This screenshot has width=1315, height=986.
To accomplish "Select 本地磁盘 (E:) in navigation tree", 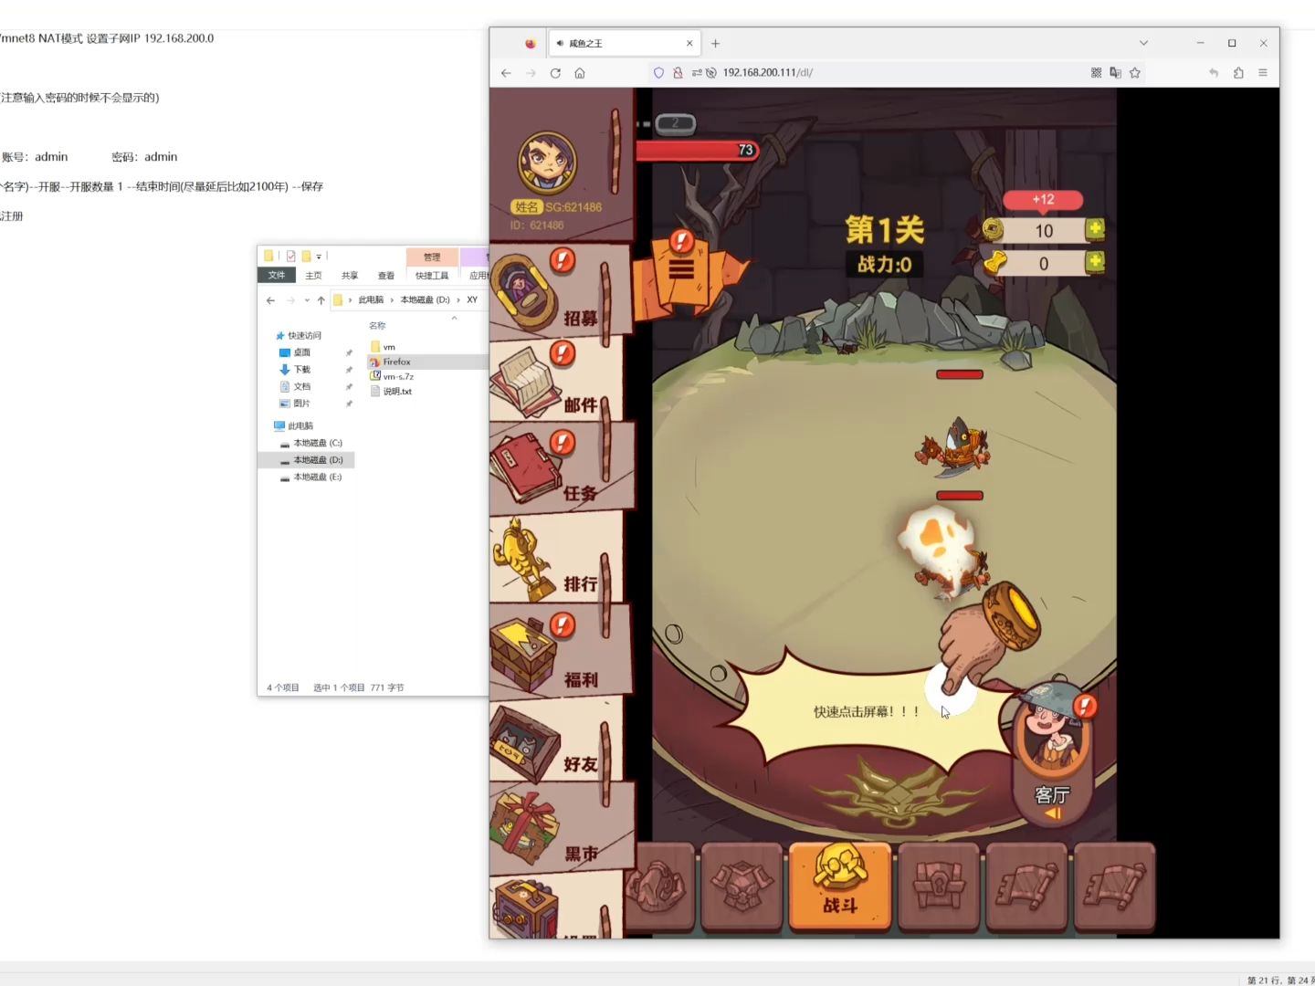I will tap(317, 477).
